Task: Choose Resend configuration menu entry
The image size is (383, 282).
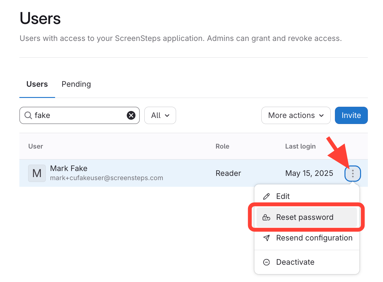Action: [314, 238]
